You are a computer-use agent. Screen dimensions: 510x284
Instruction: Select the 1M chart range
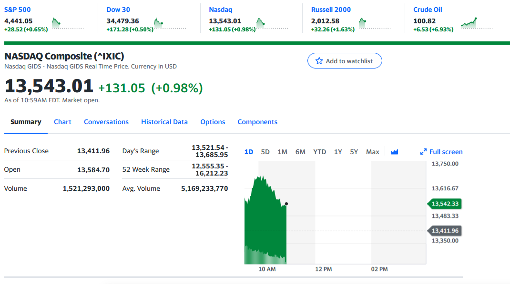pyautogui.click(x=282, y=152)
